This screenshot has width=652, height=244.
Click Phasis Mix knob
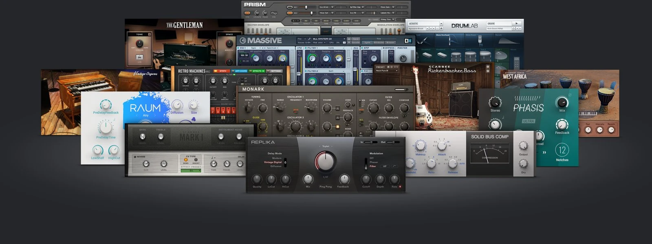[x=562, y=102]
